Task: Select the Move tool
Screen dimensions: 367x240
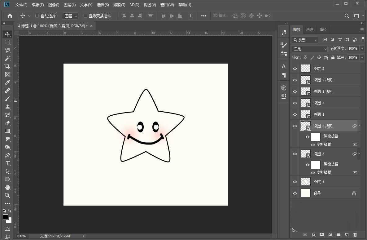Action: coord(7,34)
